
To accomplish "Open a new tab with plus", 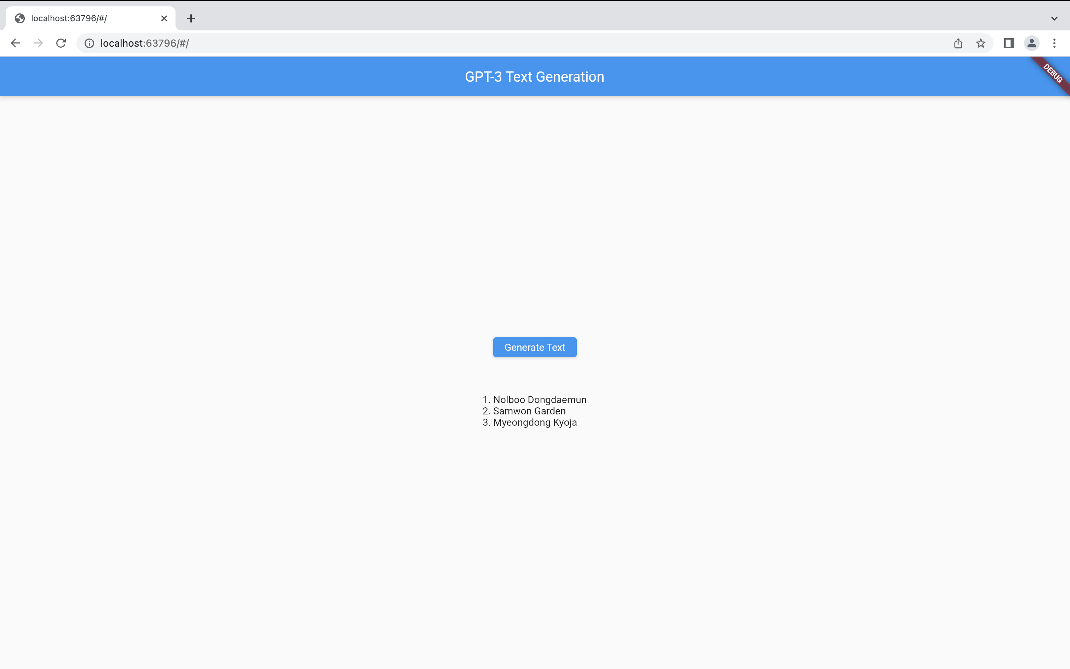I will [191, 19].
